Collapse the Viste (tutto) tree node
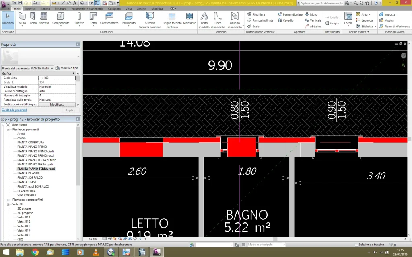Image resolution: width=412 pixels, height=257 pixels. 4,125
